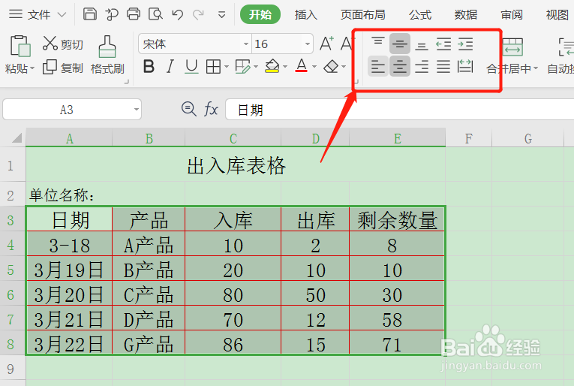
Task: Open 合并居中 dropdown arrow
Action: pyautogui.click(x=536, y=68)
